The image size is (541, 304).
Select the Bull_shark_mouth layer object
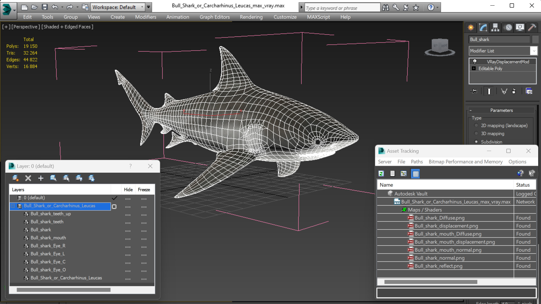[x=48, y=238]
